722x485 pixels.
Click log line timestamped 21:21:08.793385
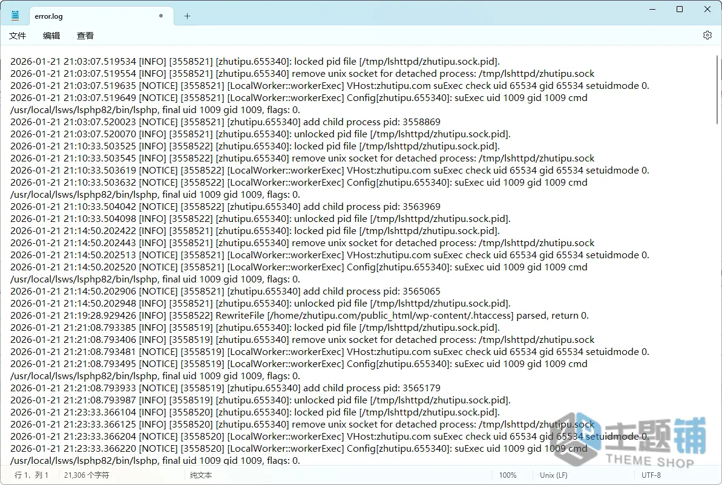(255, 327)
